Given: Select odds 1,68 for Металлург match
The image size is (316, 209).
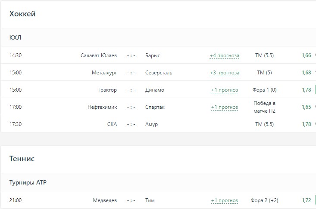Looking at the screenshot, I should click(306, 73).
